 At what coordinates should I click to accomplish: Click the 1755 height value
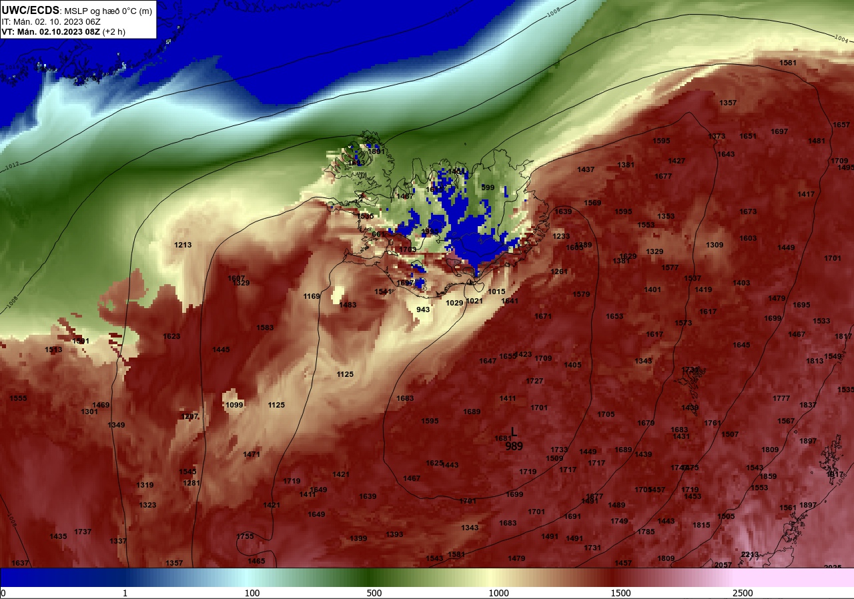[x=245, y=536]
